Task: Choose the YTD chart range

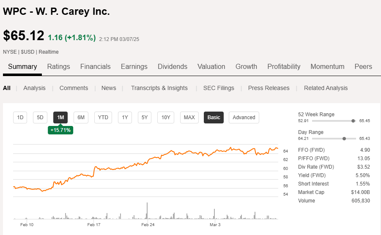Action: (103, 117)
